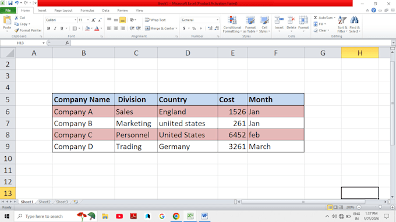Click the Cut scissors icon

pyautogui.click(x=16, y=17)
